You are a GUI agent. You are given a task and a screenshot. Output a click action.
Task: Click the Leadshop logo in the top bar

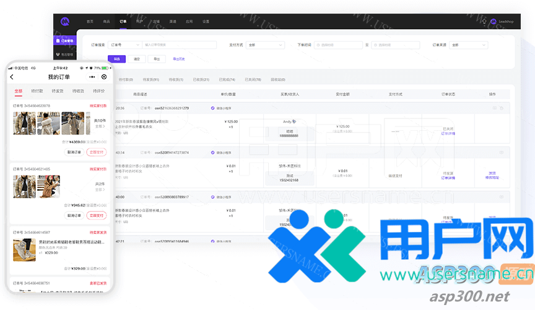coord(65,21)
